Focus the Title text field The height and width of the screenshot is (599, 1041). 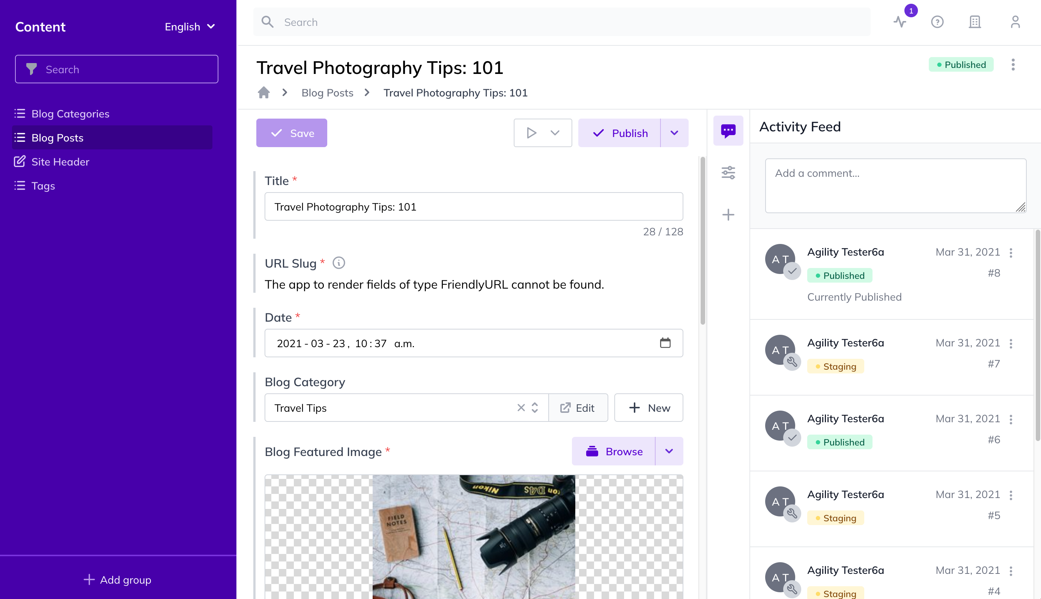coord(474,206)
